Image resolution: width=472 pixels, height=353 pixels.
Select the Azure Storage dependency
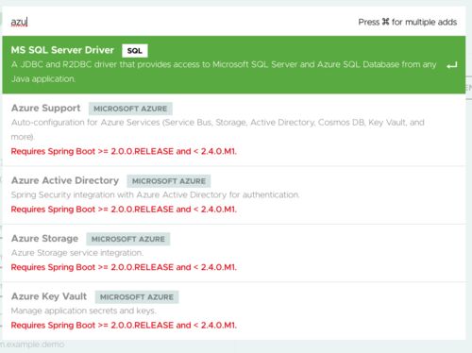[234, 253]
